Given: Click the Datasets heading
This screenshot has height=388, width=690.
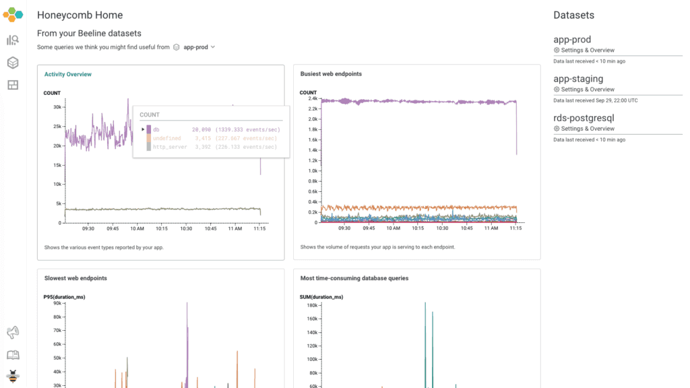Looking at the screenshot, I should (x=573, y=15).
